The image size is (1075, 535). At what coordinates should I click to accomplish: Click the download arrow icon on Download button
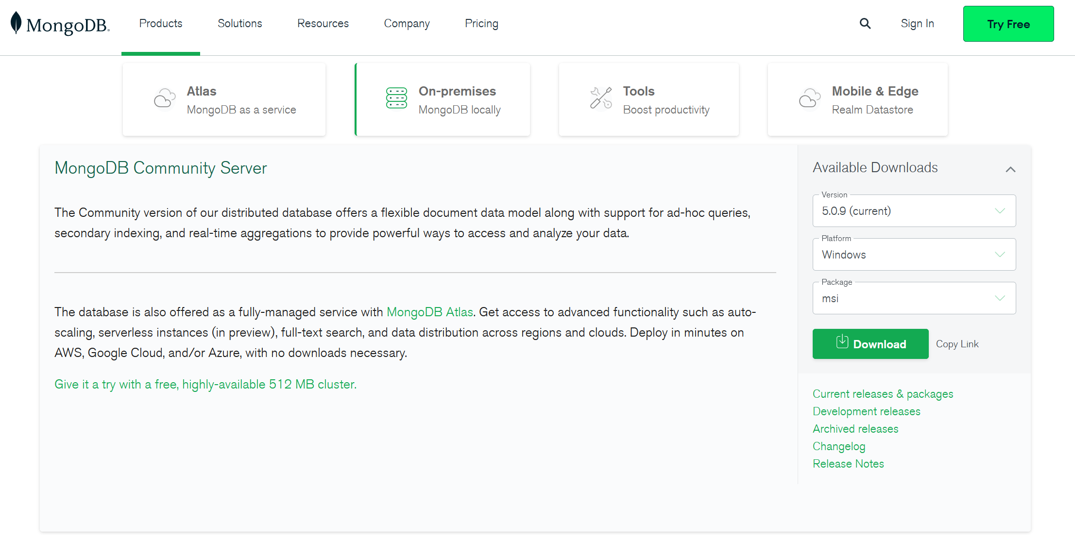(842, 343)
